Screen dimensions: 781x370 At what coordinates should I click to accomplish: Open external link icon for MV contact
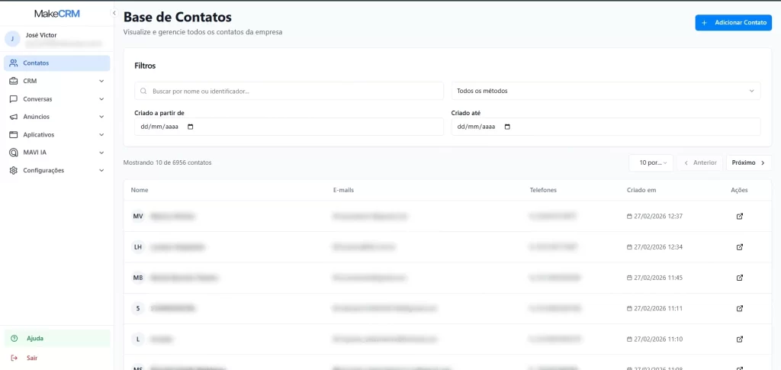[x=739, y=216]
